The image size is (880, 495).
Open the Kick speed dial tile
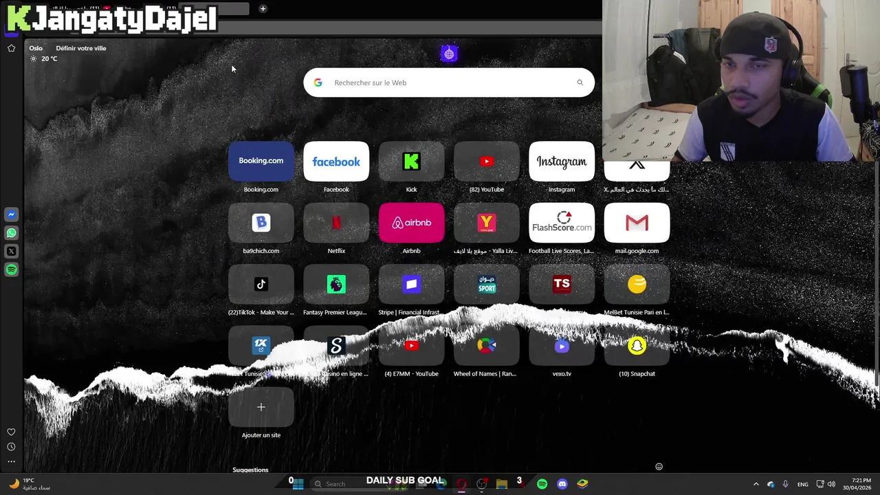click(x=411, y=161)
